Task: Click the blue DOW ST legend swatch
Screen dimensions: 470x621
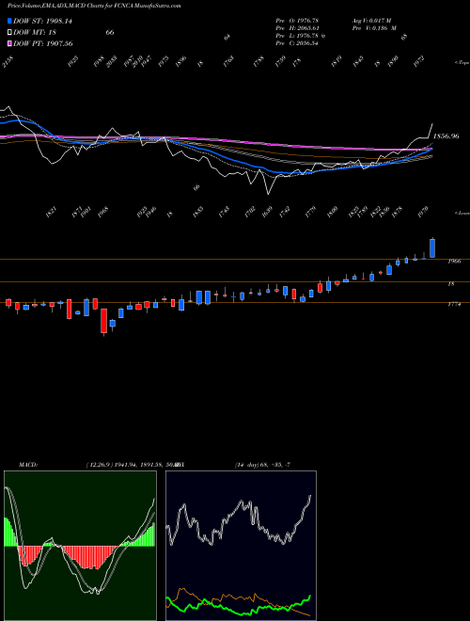Action: (x=10, y=21)
